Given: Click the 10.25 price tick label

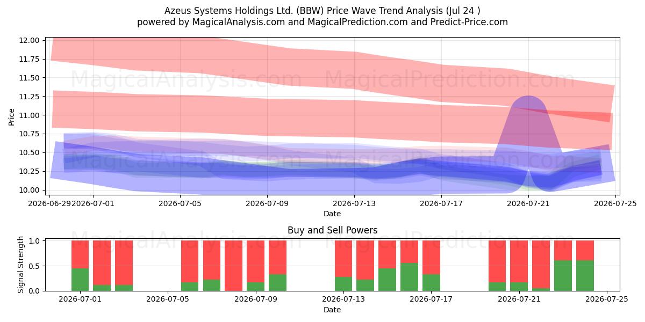Looking at the screenshot, I should click(30, 171).
